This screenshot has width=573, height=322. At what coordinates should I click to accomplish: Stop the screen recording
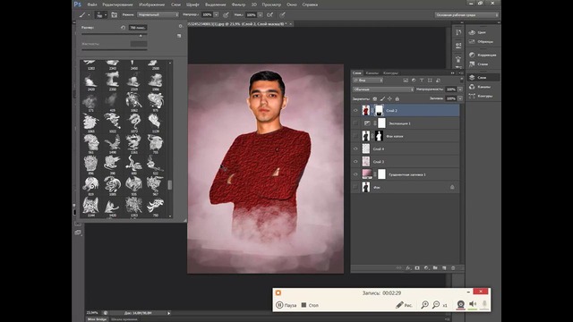310,305
